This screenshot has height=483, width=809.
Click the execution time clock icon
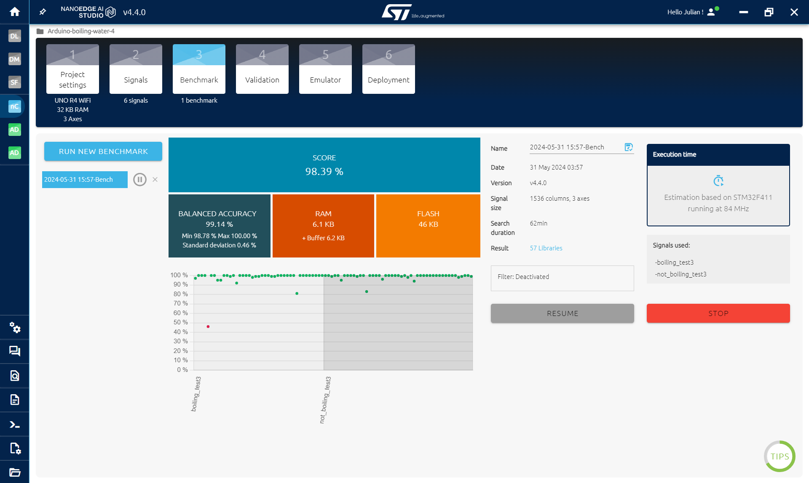(718, 180)
